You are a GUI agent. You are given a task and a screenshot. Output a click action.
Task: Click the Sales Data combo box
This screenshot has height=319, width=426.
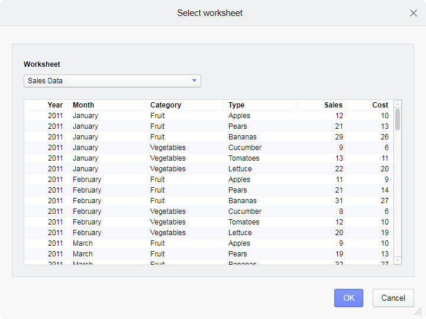106,81
